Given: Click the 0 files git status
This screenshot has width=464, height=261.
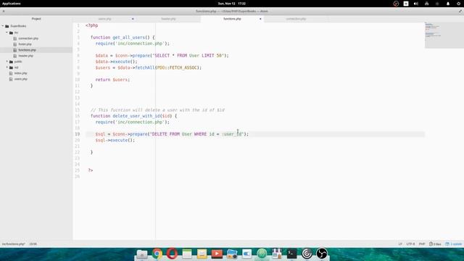Looking at the screenshot, I should (x=435, y=244).
